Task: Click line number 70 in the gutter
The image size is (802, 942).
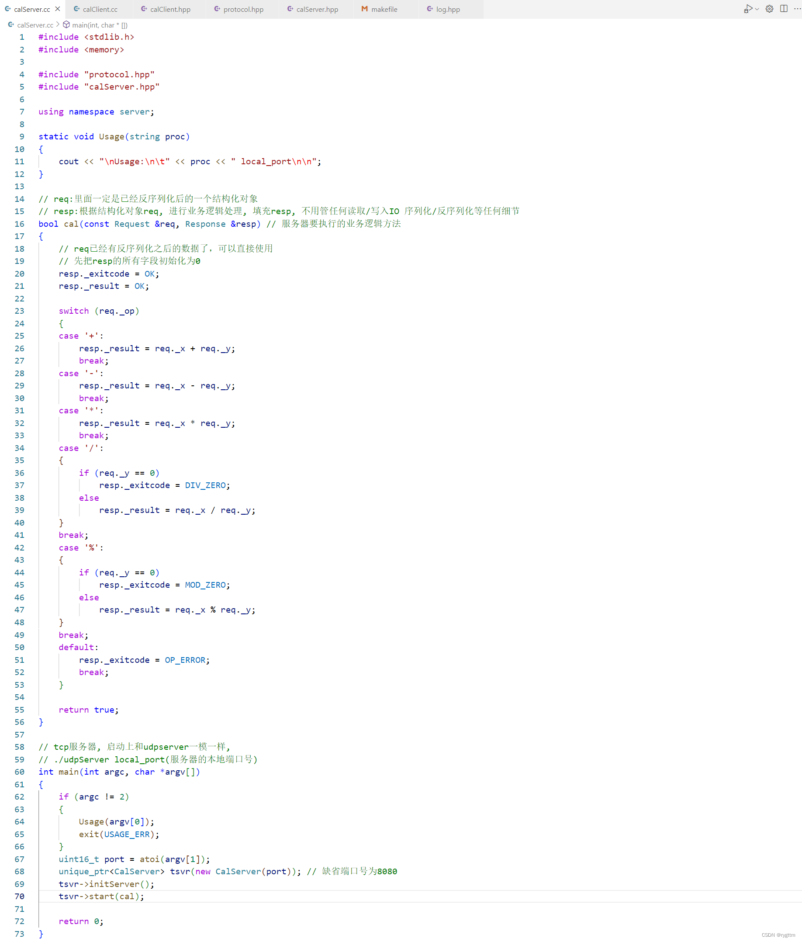Action: point(20,896)
